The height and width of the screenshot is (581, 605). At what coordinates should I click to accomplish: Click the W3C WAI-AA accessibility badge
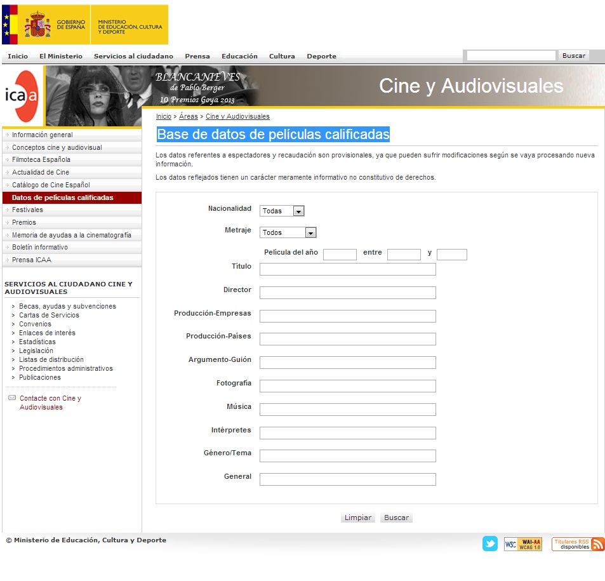(x=522, y=544)
